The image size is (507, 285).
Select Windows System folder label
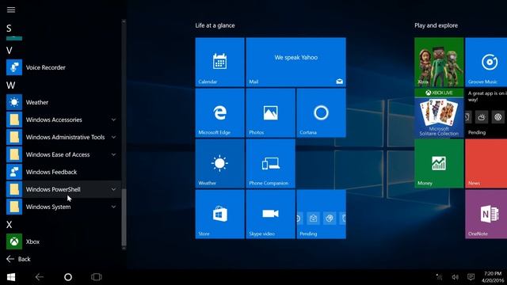tap(48, 207)
